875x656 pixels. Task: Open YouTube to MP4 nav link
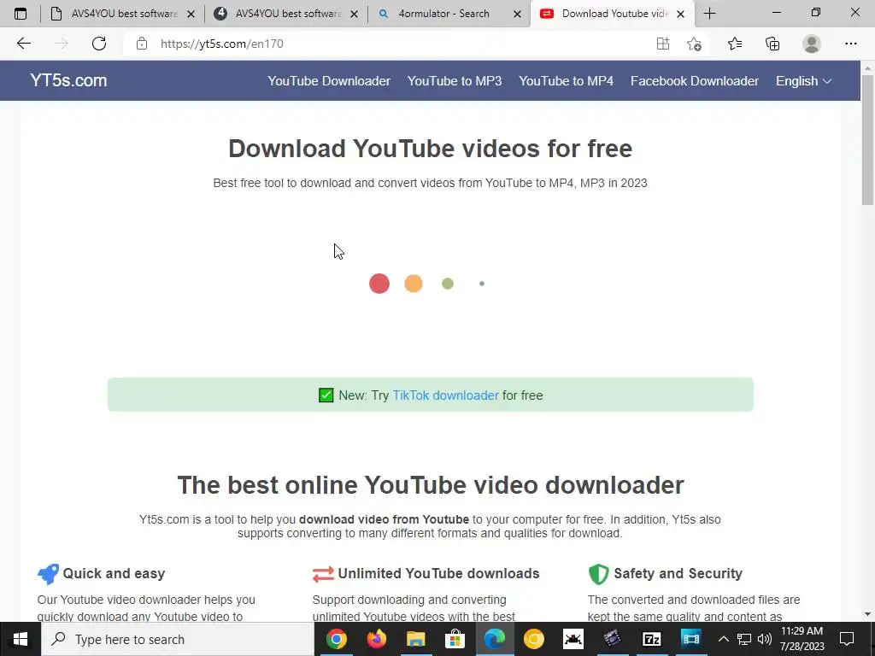pyautogui.click(x=566, y=81)
